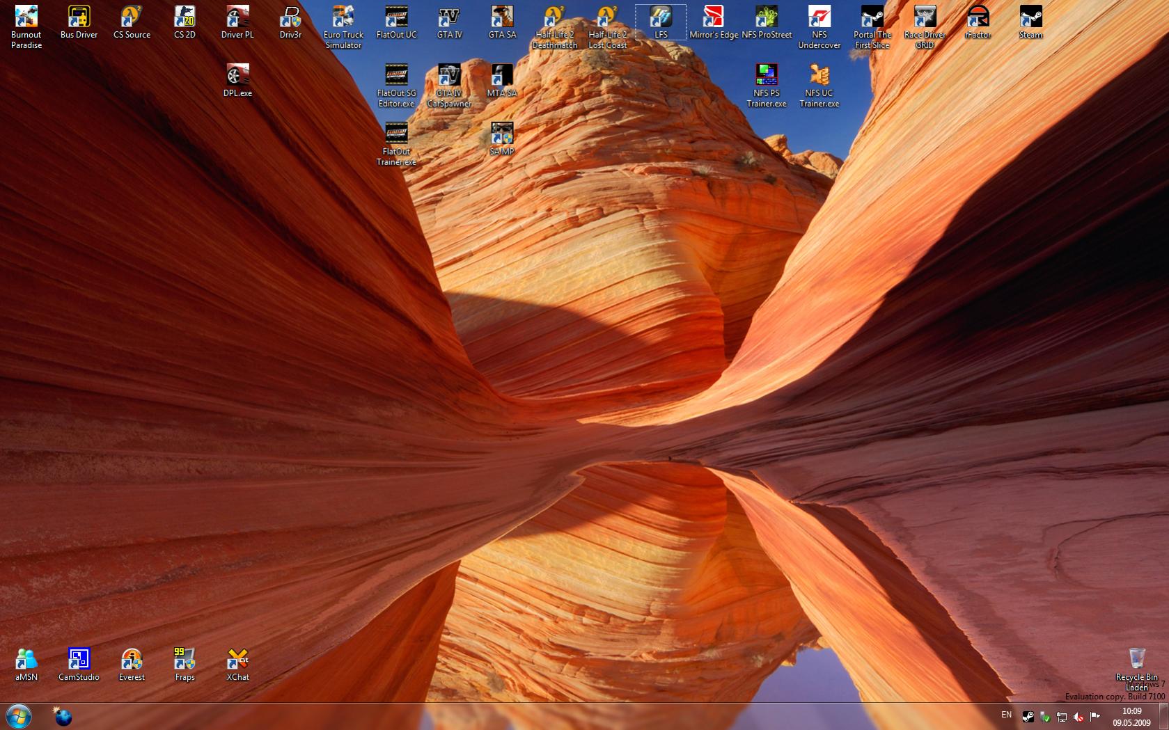This screenshot has height=730, width=1169.
Task: Select the XChat desktop icon
Action: pos(237,665)
